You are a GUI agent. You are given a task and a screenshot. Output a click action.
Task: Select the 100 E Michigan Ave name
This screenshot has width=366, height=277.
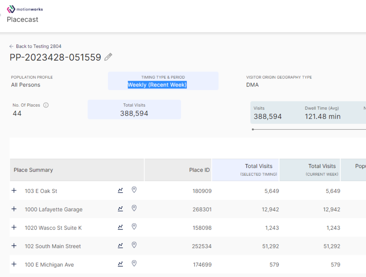[x=49, y=265]
